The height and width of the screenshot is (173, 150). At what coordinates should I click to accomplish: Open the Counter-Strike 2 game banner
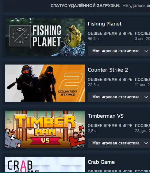coord(45,83)
